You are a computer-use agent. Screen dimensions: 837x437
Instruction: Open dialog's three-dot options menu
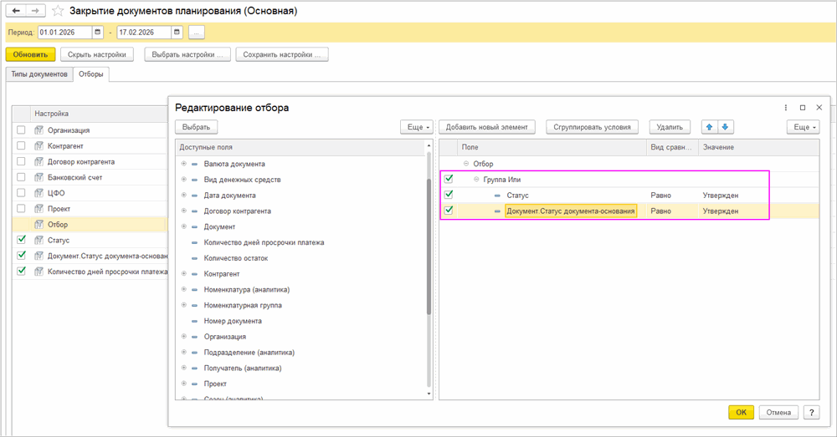pyautogui.click(x=785, y=108)
